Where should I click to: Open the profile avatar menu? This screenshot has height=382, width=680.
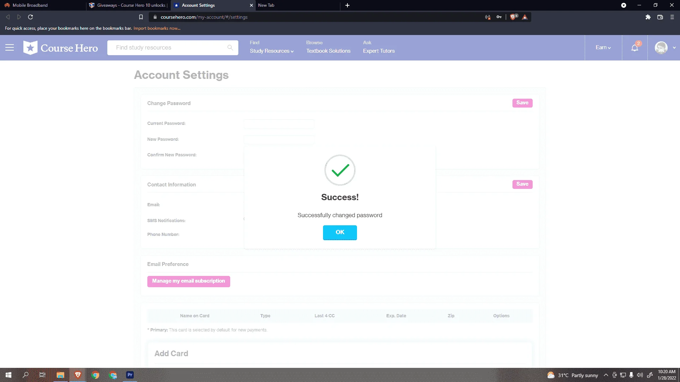pos(661,48)
